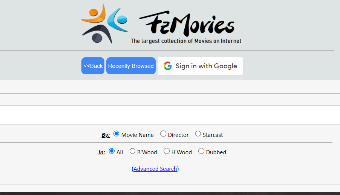The height and width of the screenshot is (195, 340).
Task: Open the Recently Browsed list
Action: coord(131,66)
